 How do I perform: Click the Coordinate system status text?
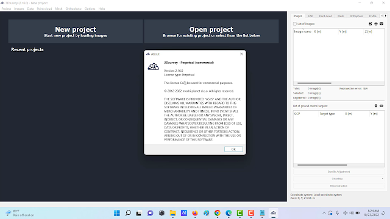[316, 195]
